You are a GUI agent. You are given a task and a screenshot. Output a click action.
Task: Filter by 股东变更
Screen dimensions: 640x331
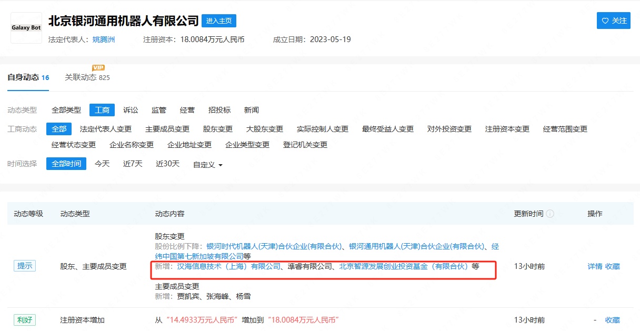[x=218, y=129]
